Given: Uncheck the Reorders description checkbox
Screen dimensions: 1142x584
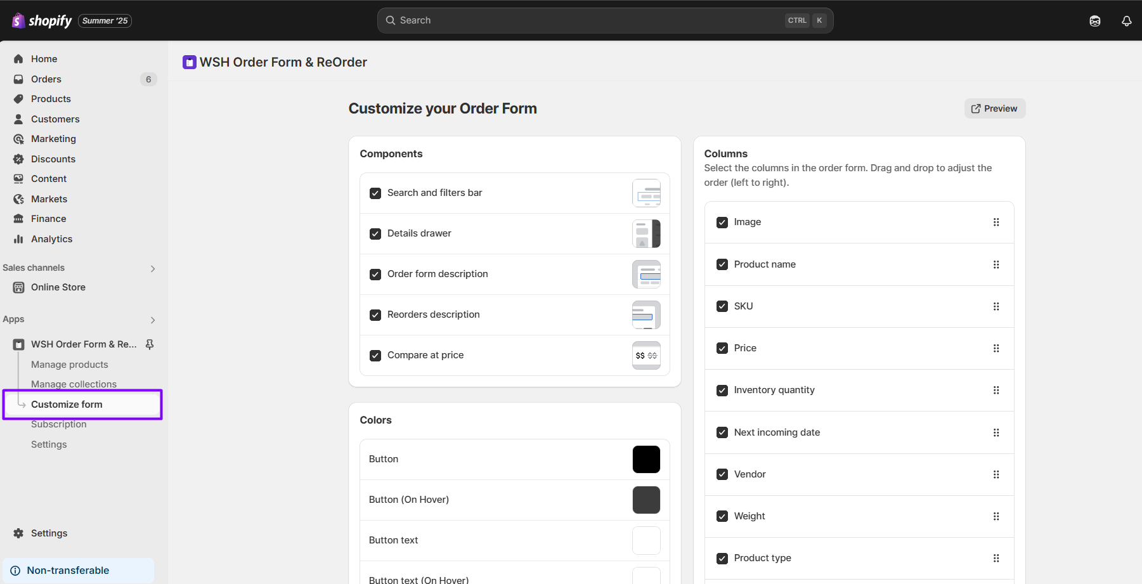Looking at the screenshot, I should 375,315.
